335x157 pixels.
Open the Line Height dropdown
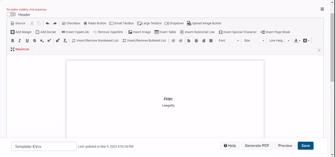[x=279, y=41]
